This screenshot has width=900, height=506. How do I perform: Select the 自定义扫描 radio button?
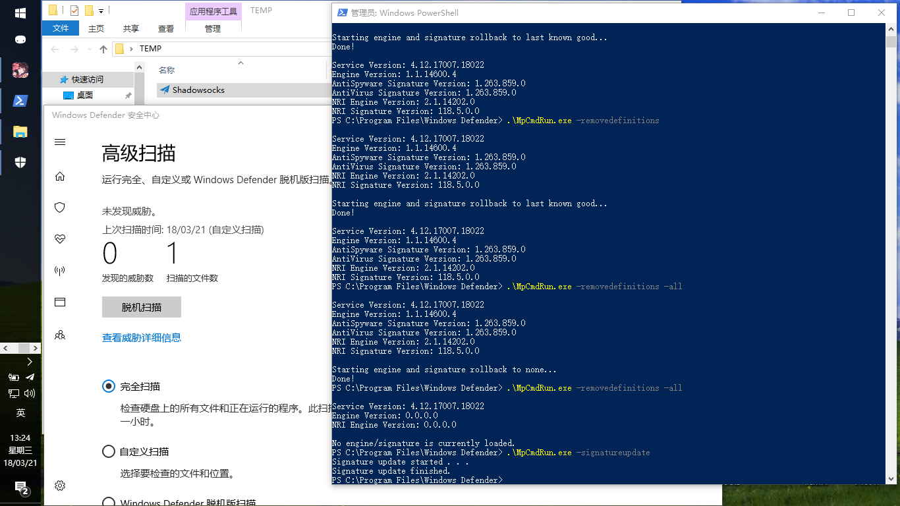pos(109,451)
